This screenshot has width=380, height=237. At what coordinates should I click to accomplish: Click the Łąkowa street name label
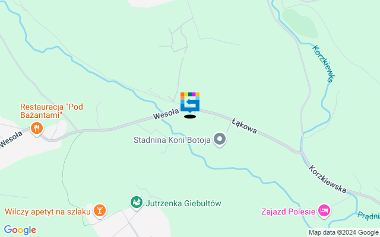pos(244,126)
